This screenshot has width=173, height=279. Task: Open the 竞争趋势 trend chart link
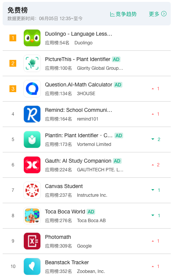124,14
